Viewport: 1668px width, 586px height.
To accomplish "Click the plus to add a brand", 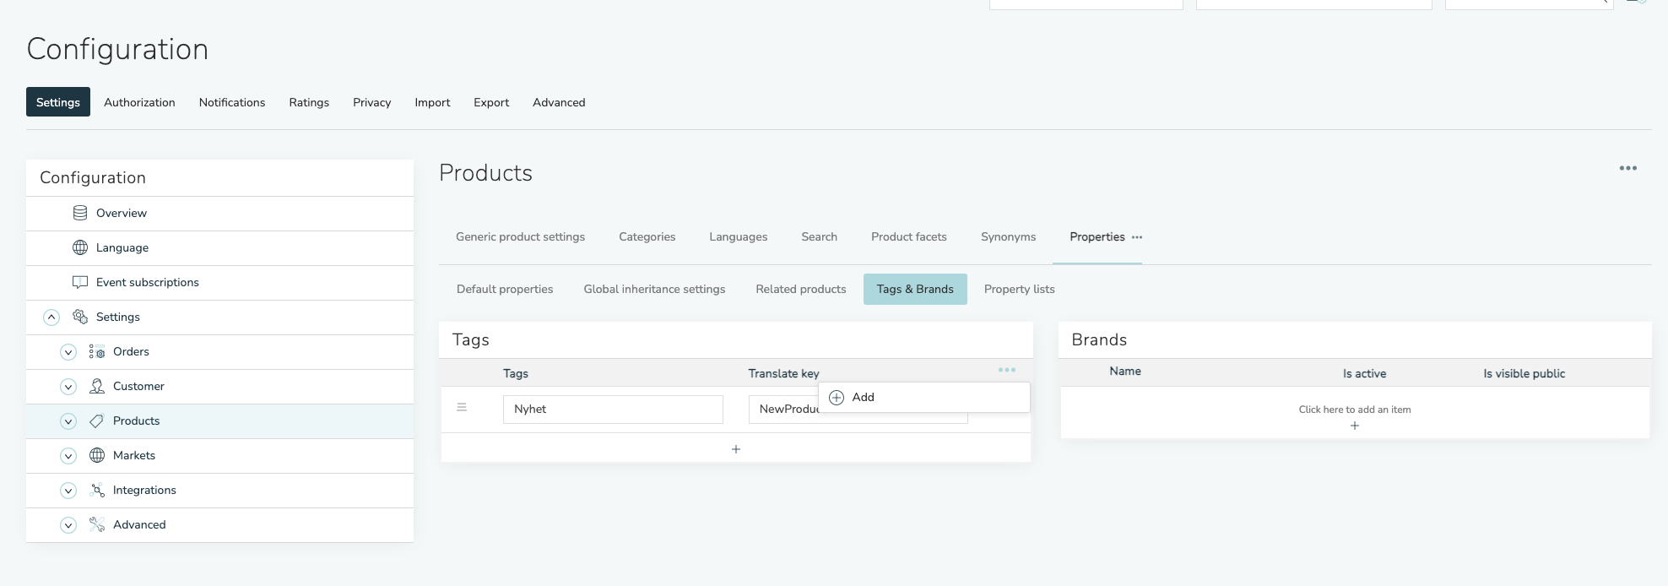I will tap(1355, 426).
